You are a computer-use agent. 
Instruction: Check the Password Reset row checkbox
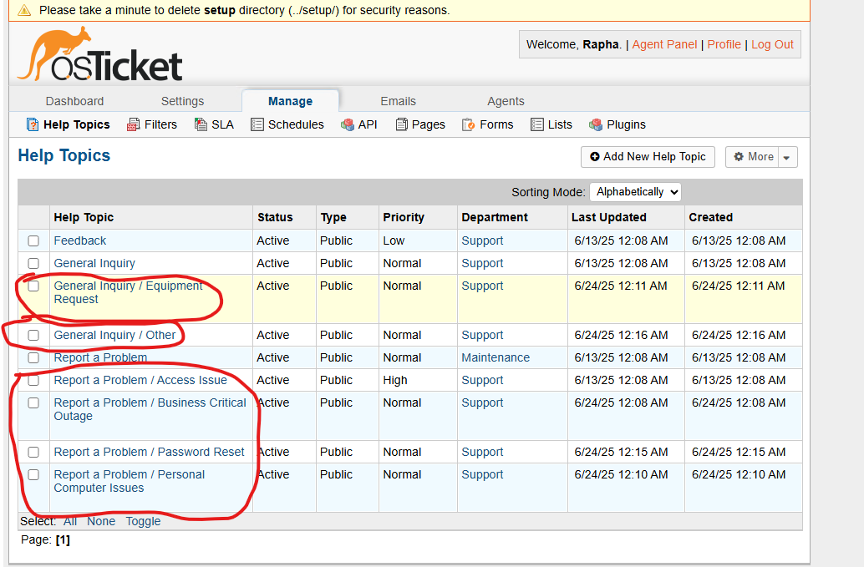pos(33,452)
